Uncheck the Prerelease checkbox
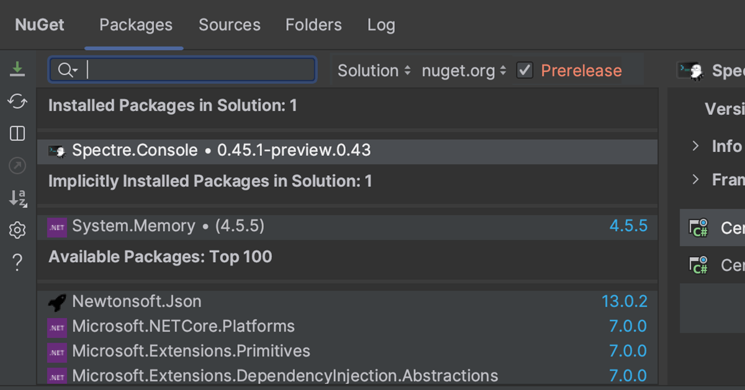This screenshot has width=745, height=390. point(525,70)
